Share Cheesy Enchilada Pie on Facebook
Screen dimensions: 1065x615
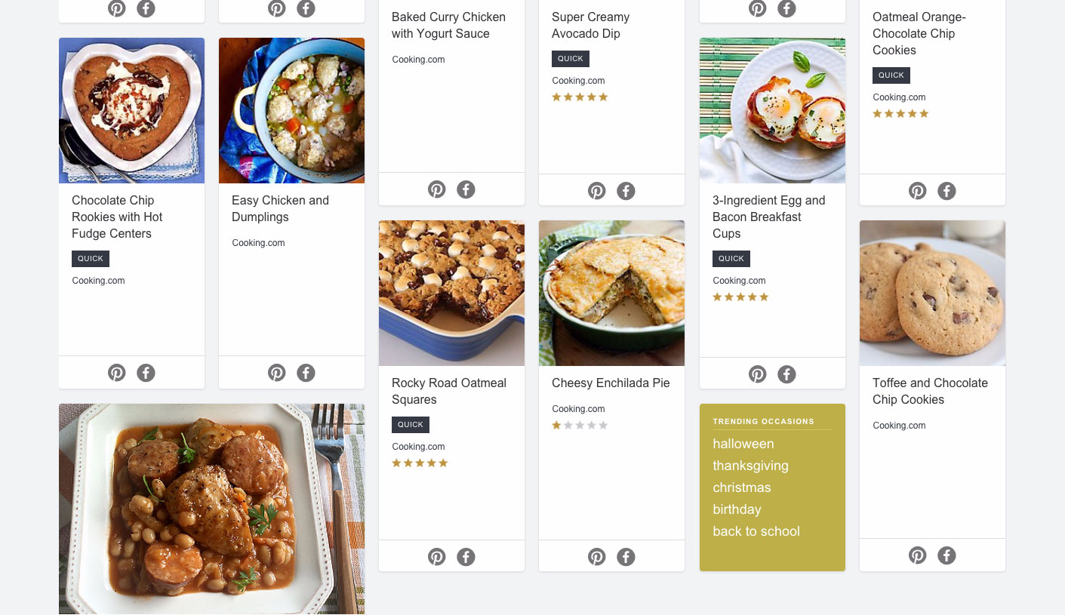pyautogui.click(x=626, y=556)
